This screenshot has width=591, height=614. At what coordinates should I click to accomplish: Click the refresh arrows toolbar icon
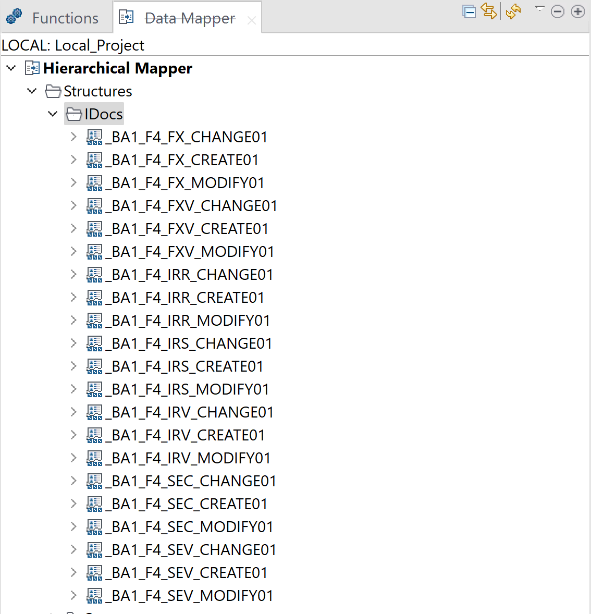513,11
